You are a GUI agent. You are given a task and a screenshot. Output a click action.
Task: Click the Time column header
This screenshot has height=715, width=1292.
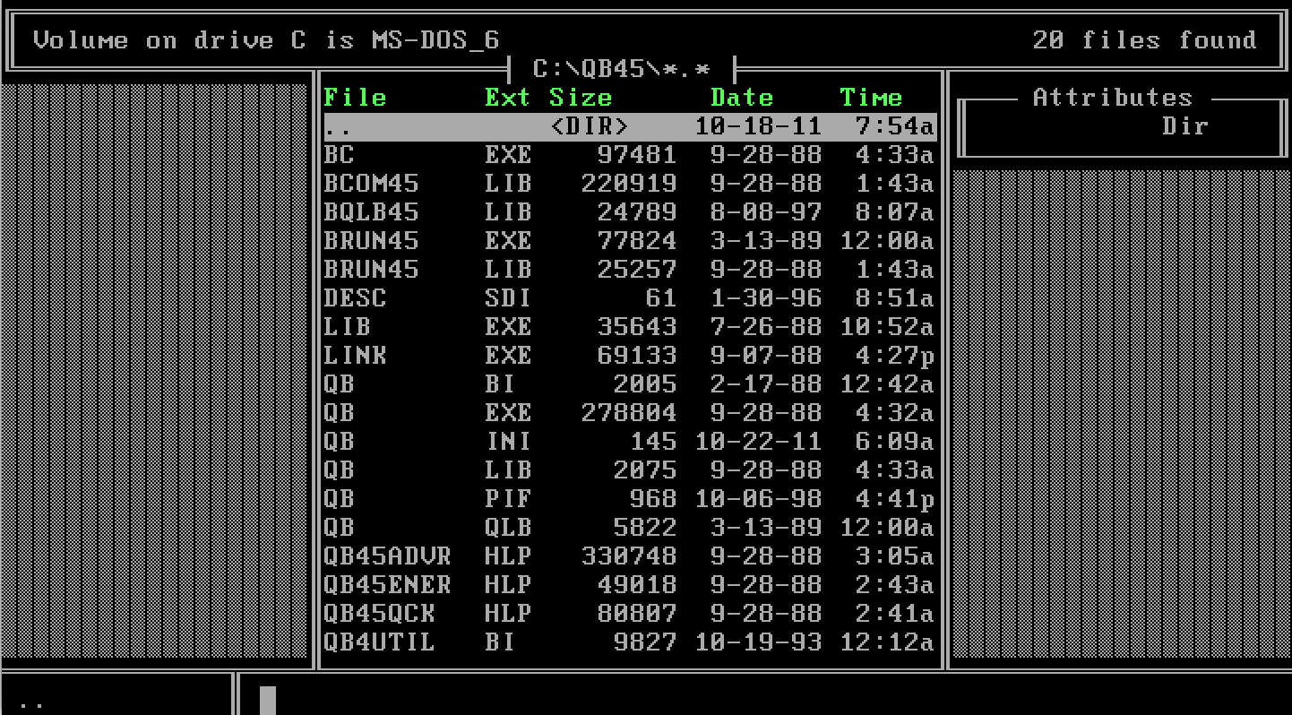871,98
